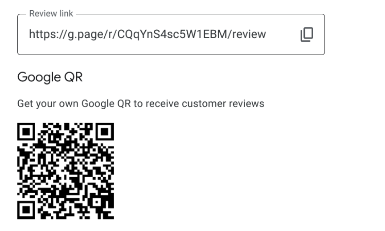Click the 'Google QR' heading

pos(50,77)
